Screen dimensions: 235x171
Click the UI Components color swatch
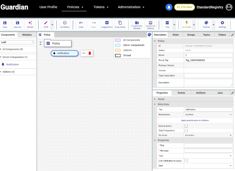[118, 40]
